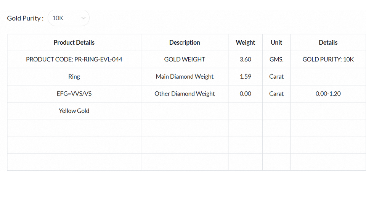Click the Details column header
The width and height of the screenshot is (366, 215).
328,42
